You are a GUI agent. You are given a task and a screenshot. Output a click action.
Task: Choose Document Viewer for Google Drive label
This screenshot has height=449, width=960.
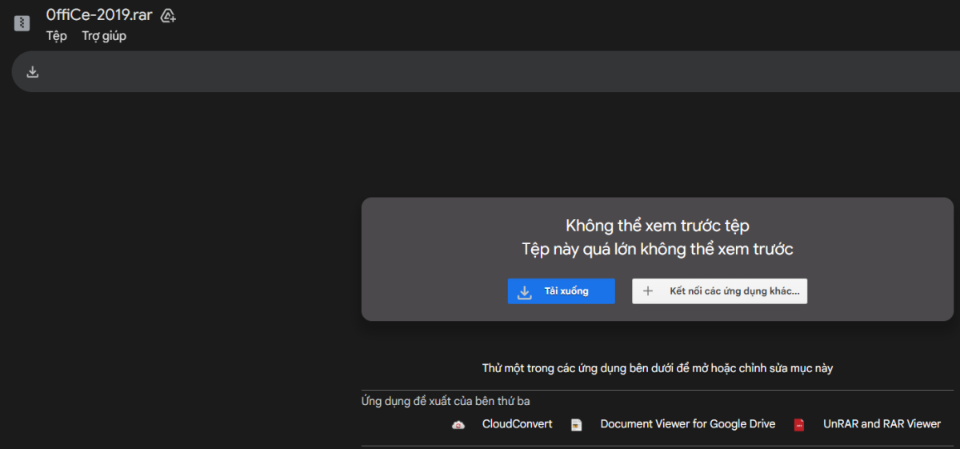pyautogui.click(x=687, y=424)
